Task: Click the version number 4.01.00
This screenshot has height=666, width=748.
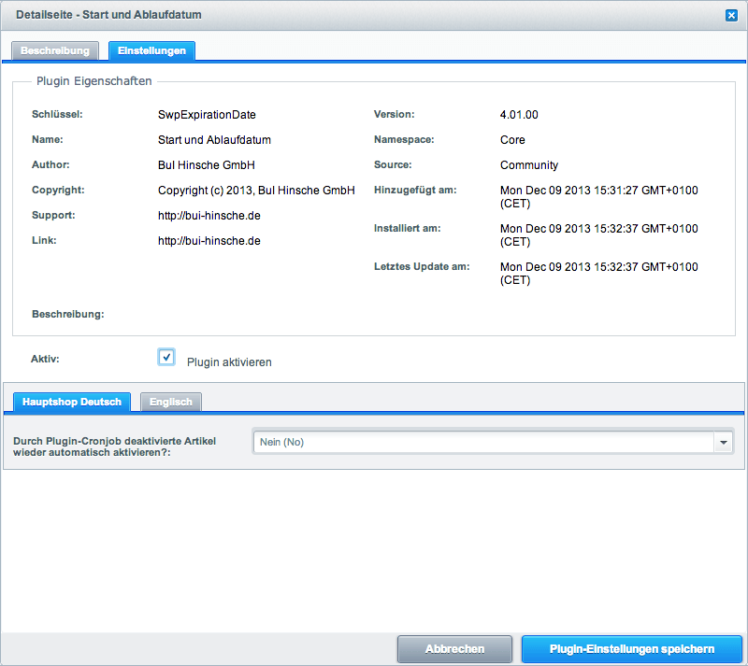Action: [519, 115]
